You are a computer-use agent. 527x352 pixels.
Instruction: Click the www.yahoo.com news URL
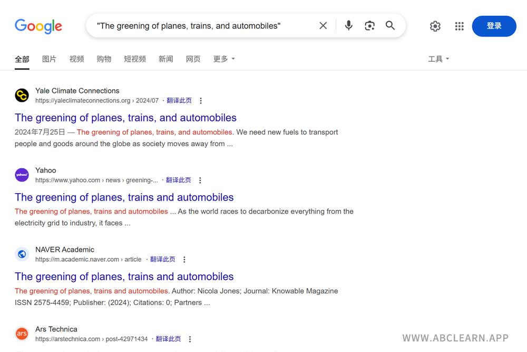[x=96, y=180]
